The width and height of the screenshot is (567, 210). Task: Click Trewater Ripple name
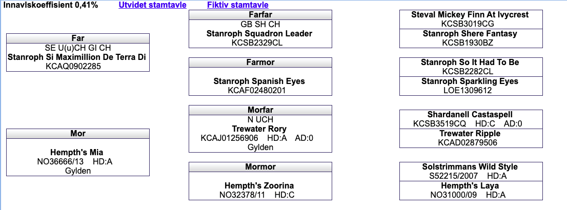tap(470, 134)
